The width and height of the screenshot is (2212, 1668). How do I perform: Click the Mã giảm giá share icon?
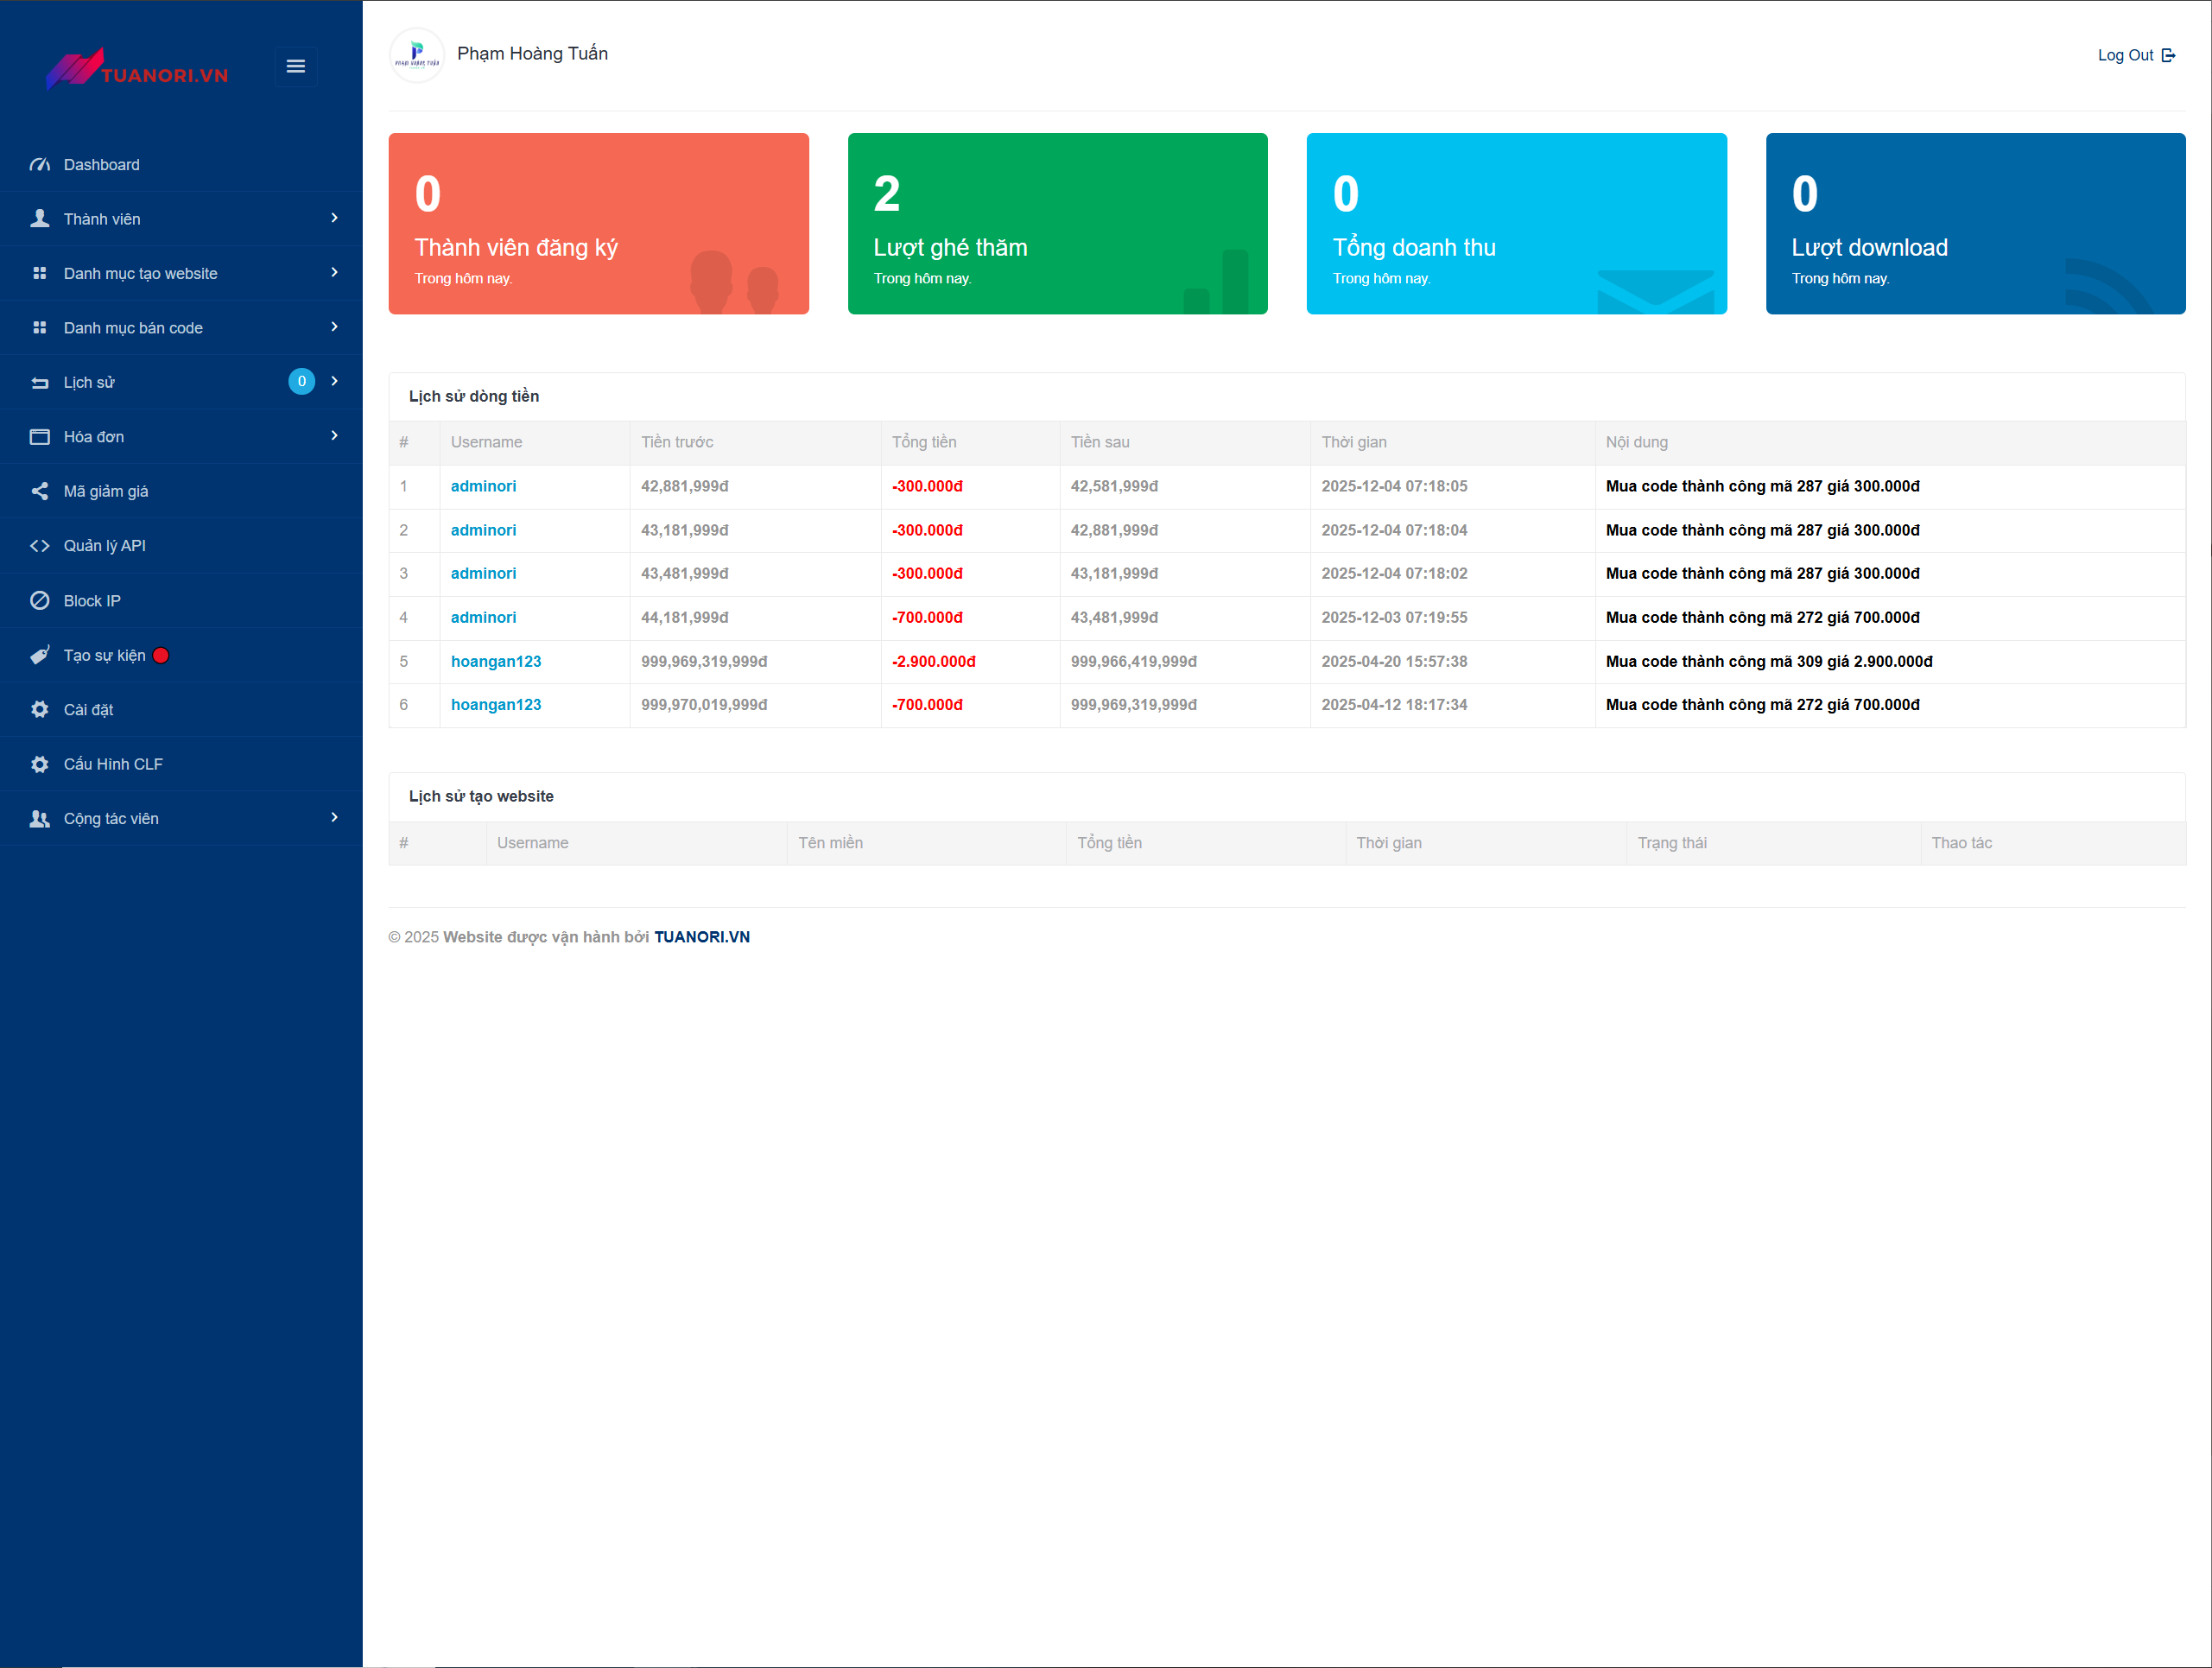[x=40, y=491]
